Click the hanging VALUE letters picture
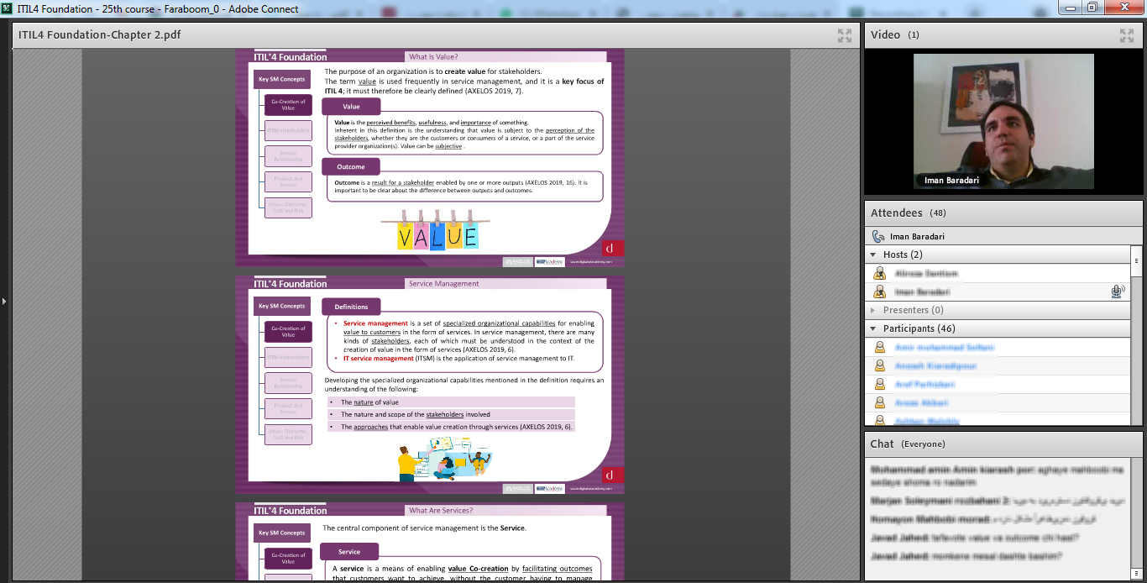 pos(437,231)
